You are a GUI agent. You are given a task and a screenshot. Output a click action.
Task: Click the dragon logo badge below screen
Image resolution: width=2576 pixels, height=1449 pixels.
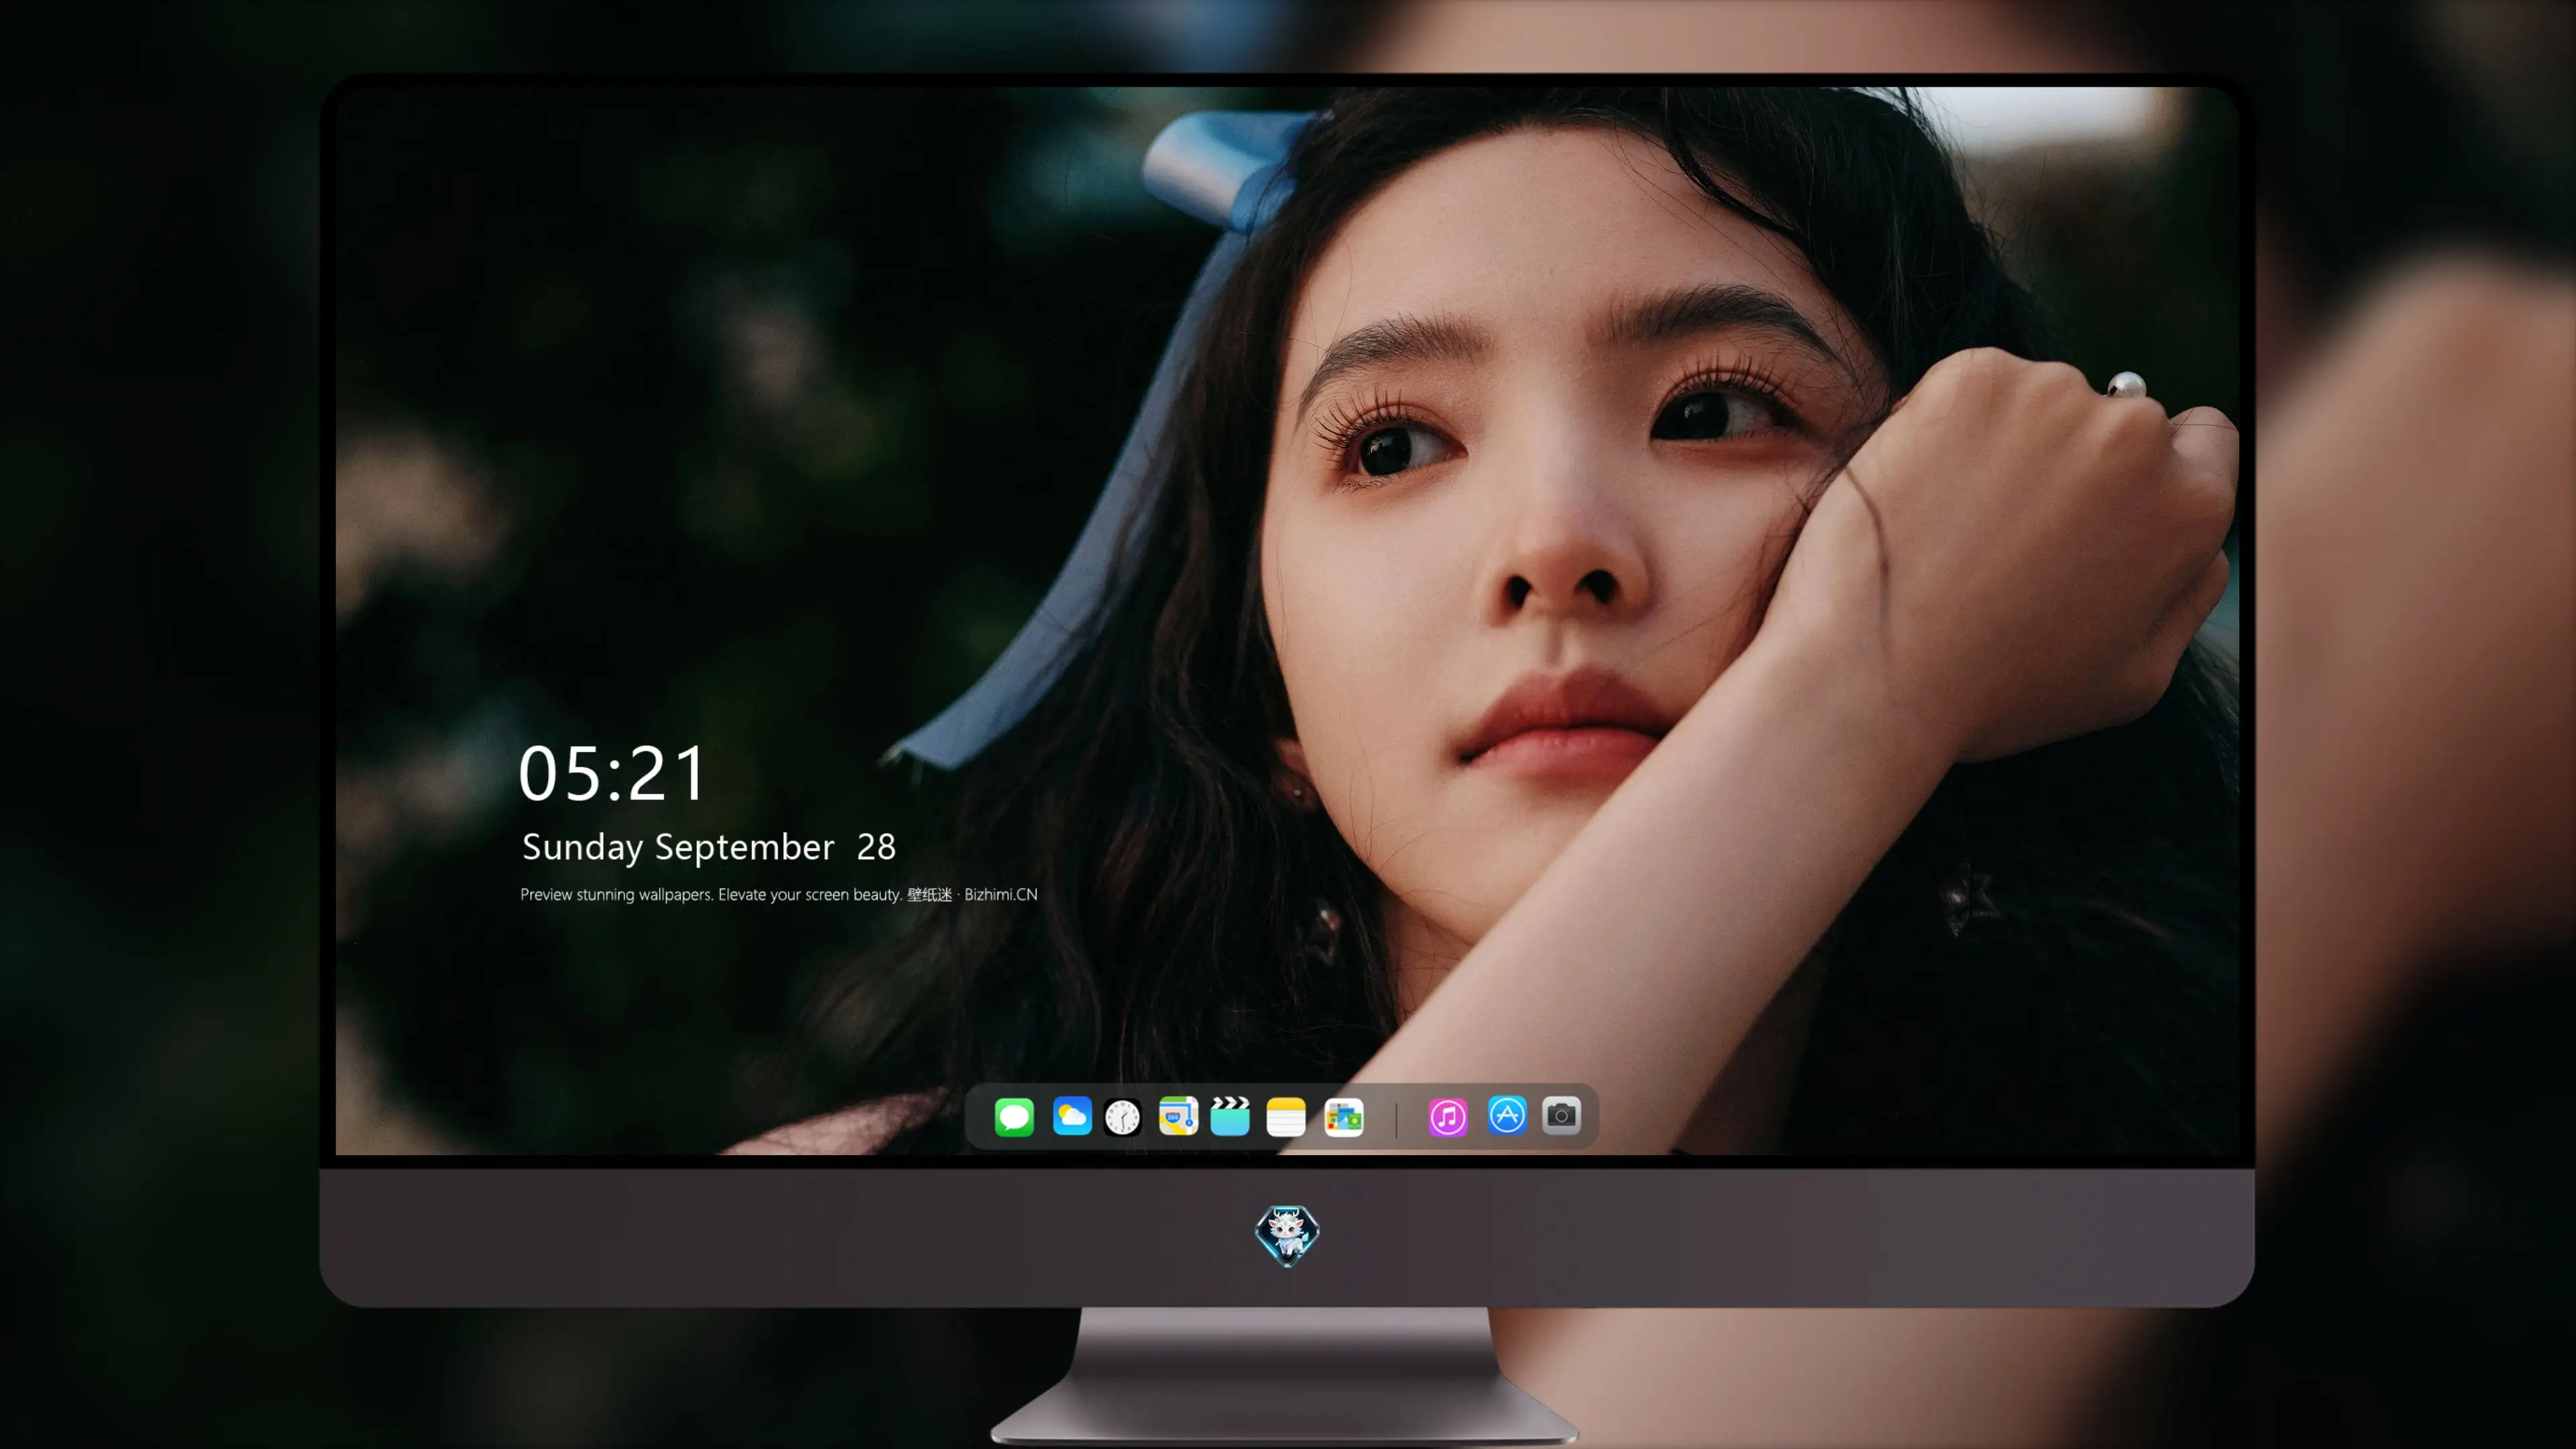1287,1236
